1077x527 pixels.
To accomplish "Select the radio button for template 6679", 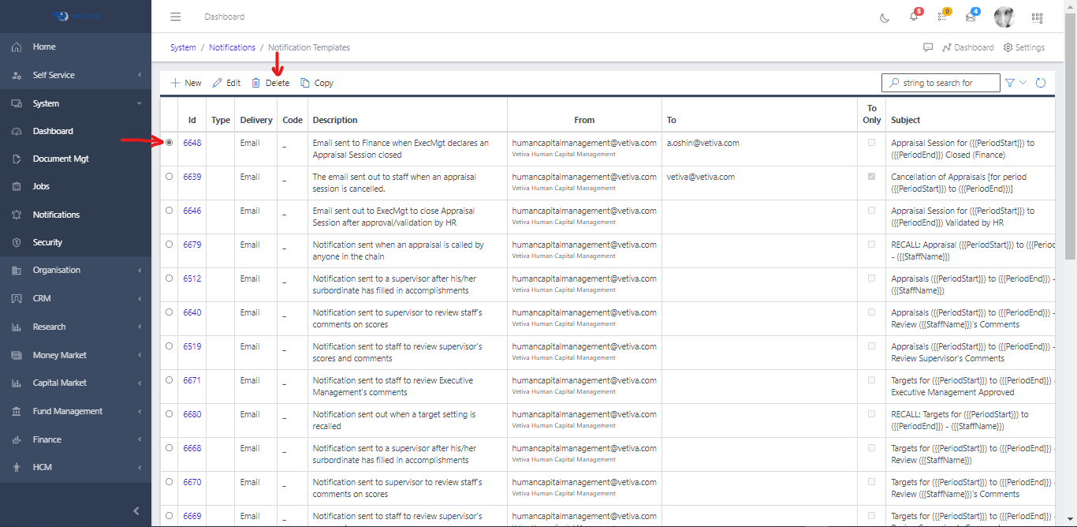I will 169,245.
